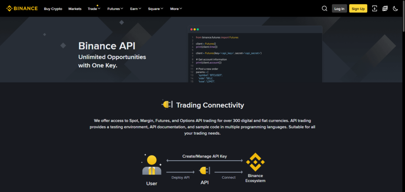The height and width of the screenshot is (192, 405).
Task: Click the 'side': 'SELL' code line
Action: [206, 78]
